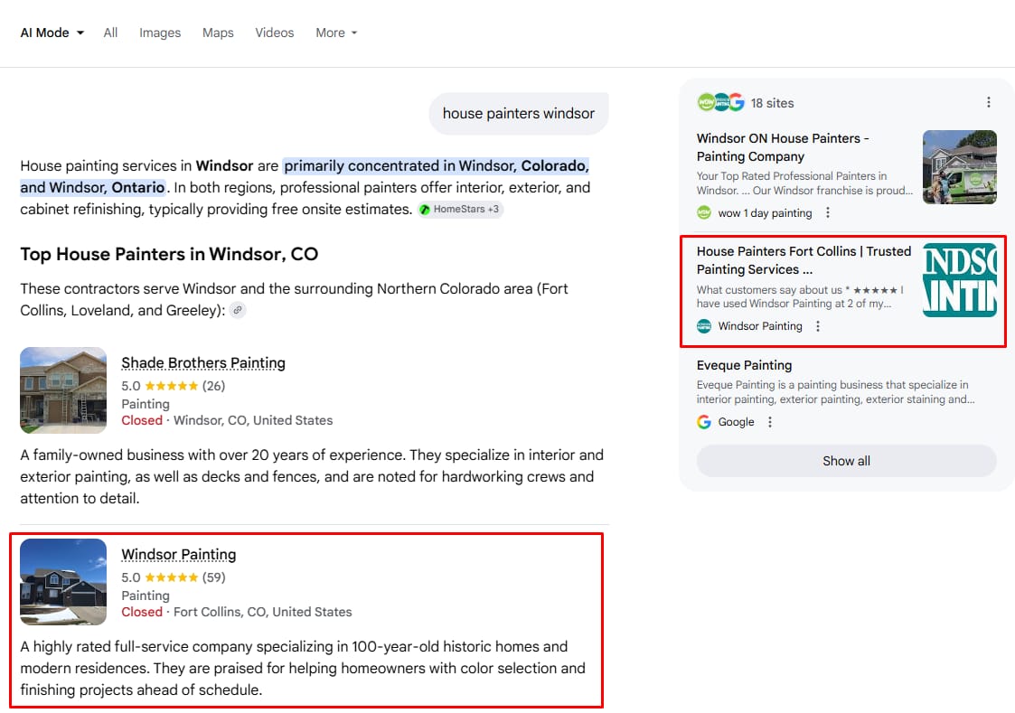Open options for wow 1 day painting source
1015x713 pixels.
(x=827, y=213)
